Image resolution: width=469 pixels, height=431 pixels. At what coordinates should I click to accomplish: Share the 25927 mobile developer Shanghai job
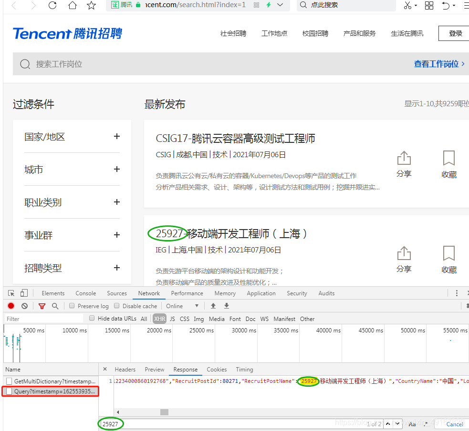click(x=404, y=260)
